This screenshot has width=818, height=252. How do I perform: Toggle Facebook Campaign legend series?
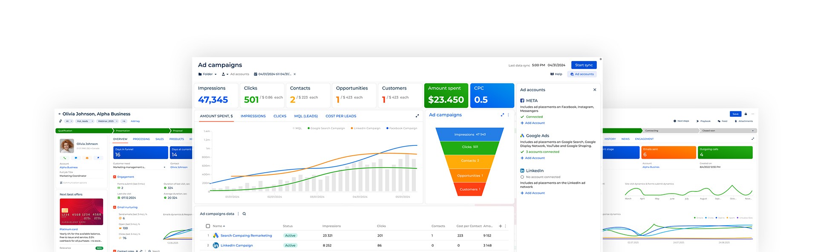coord(402,128)
